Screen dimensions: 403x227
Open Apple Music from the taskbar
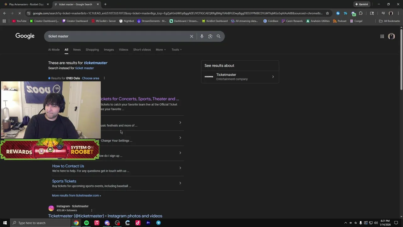pyautogui.click(x=97, y=223)
